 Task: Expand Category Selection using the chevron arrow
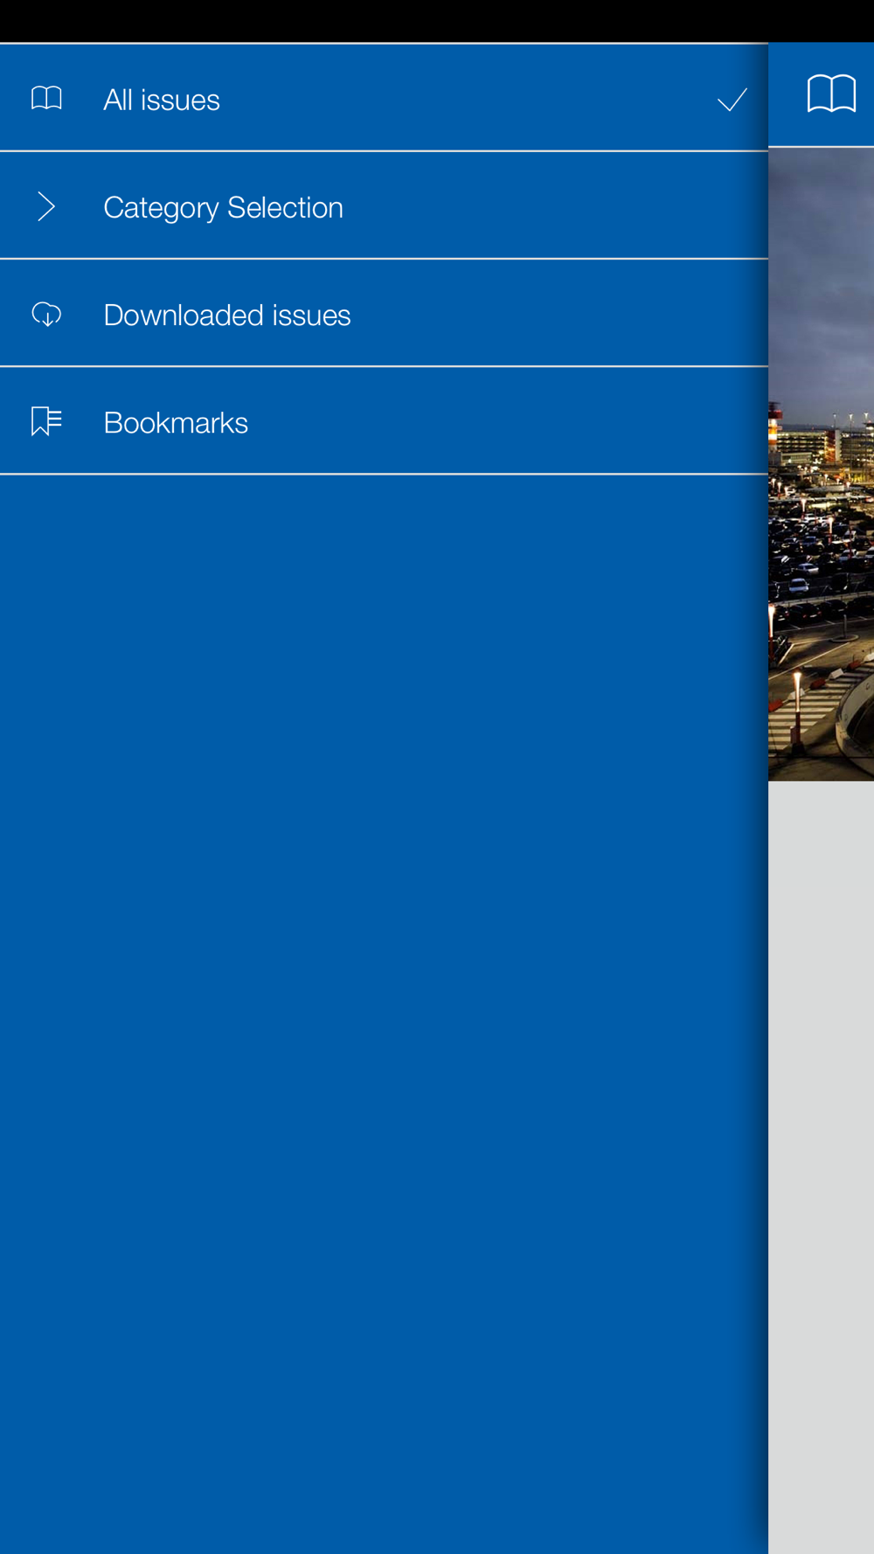[46, 206]
